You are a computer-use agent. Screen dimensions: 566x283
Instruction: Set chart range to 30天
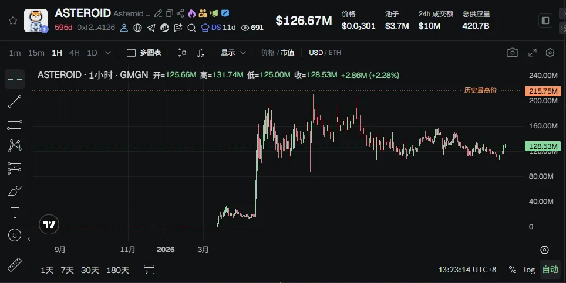pos(90,270)
